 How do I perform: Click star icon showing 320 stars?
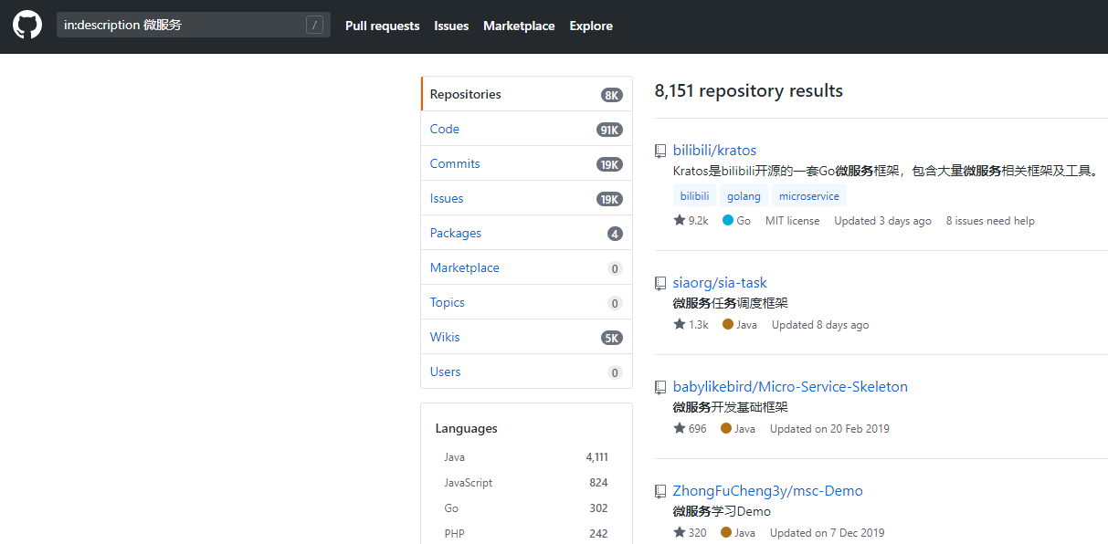tap(680, 532)
